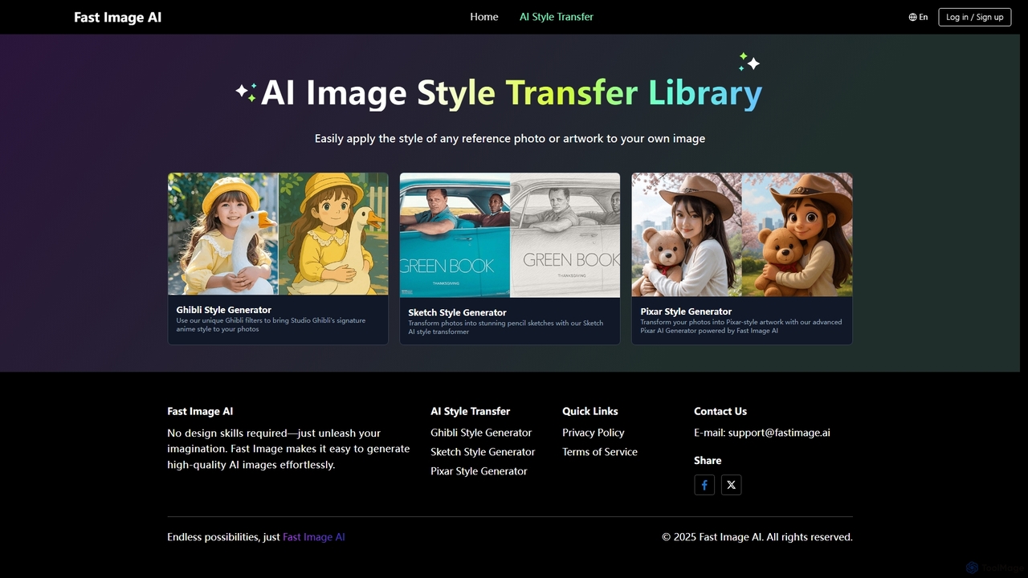This screenshot has height=578, width=1028.
Task: Click the AI Image Style Transfer Library heading
Action: pos(511,93)
